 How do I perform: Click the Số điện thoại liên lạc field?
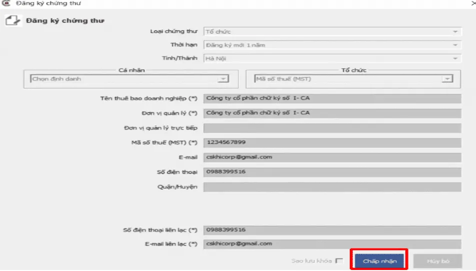tap(332, 230)
